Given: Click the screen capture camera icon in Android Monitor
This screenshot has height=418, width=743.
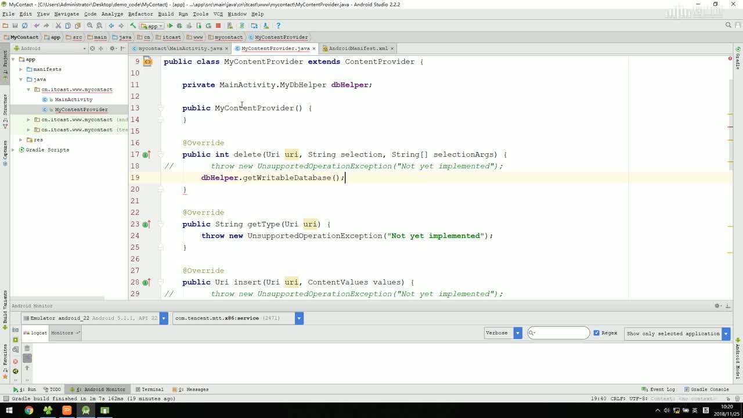Looking at the screenshot, I should pyautogui.click(x=15, y=330).
